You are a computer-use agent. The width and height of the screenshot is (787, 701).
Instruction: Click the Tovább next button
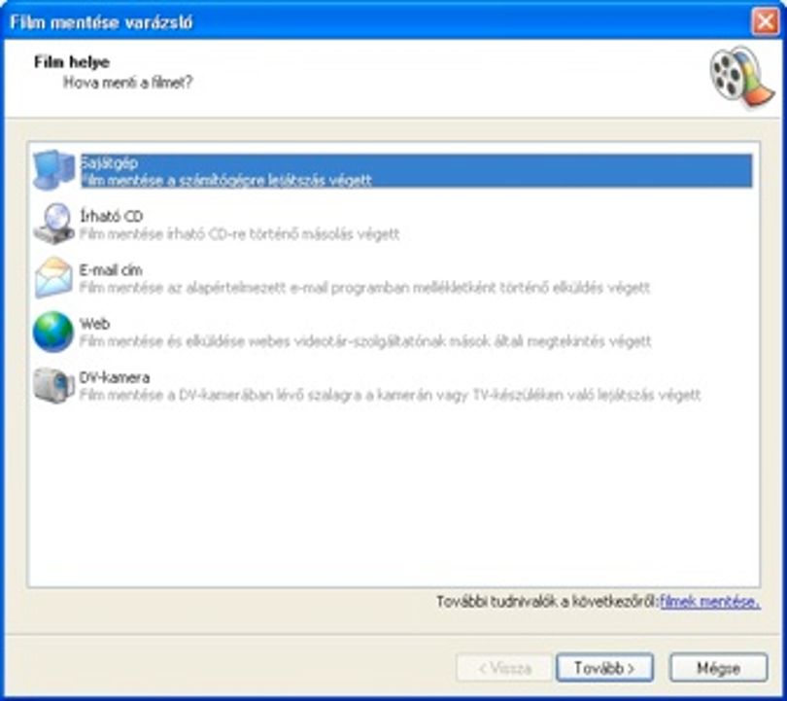(x=604, y=667)
